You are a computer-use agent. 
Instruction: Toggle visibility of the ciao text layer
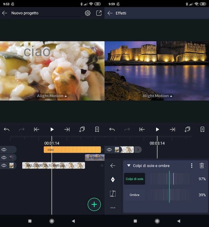(4, 150)
